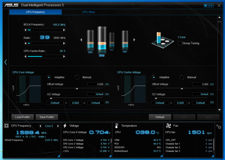
Task: Click the CPU Cache OC Voltage field
Action: coord(201,94)
